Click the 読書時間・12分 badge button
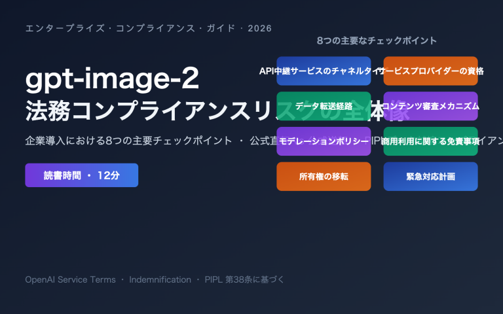This screenshot has width=503, height=314. tap(81, 175)
